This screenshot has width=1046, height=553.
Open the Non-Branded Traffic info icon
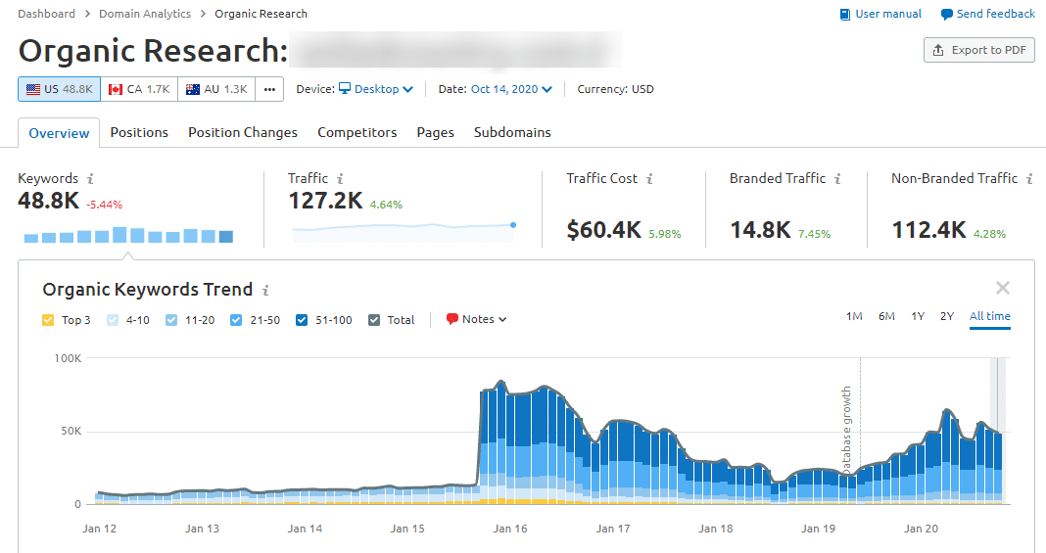pos(1029,178)
